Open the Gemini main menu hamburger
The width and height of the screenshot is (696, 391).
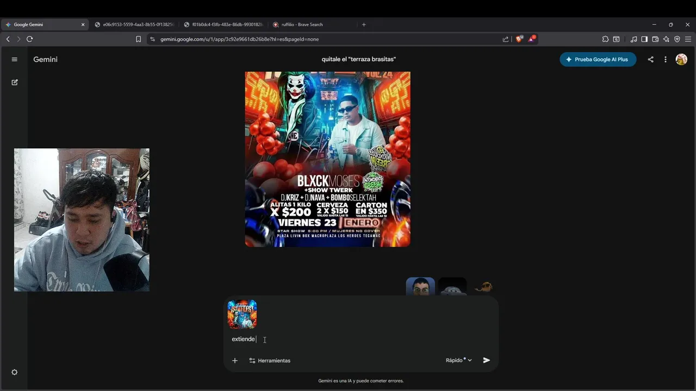(x=15, y=59)
